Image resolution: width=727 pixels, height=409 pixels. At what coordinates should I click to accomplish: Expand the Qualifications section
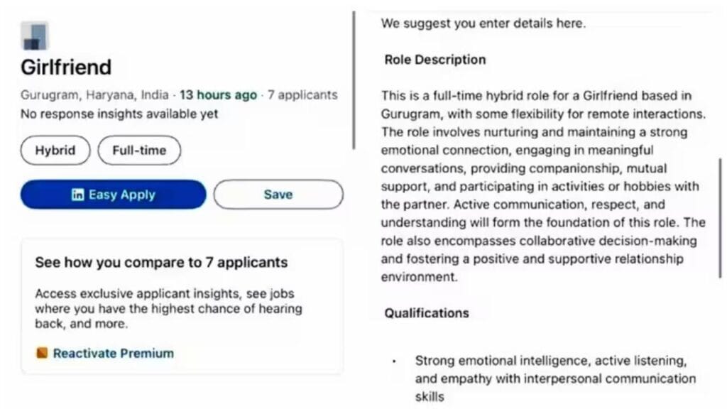click(x=426, y=313)
